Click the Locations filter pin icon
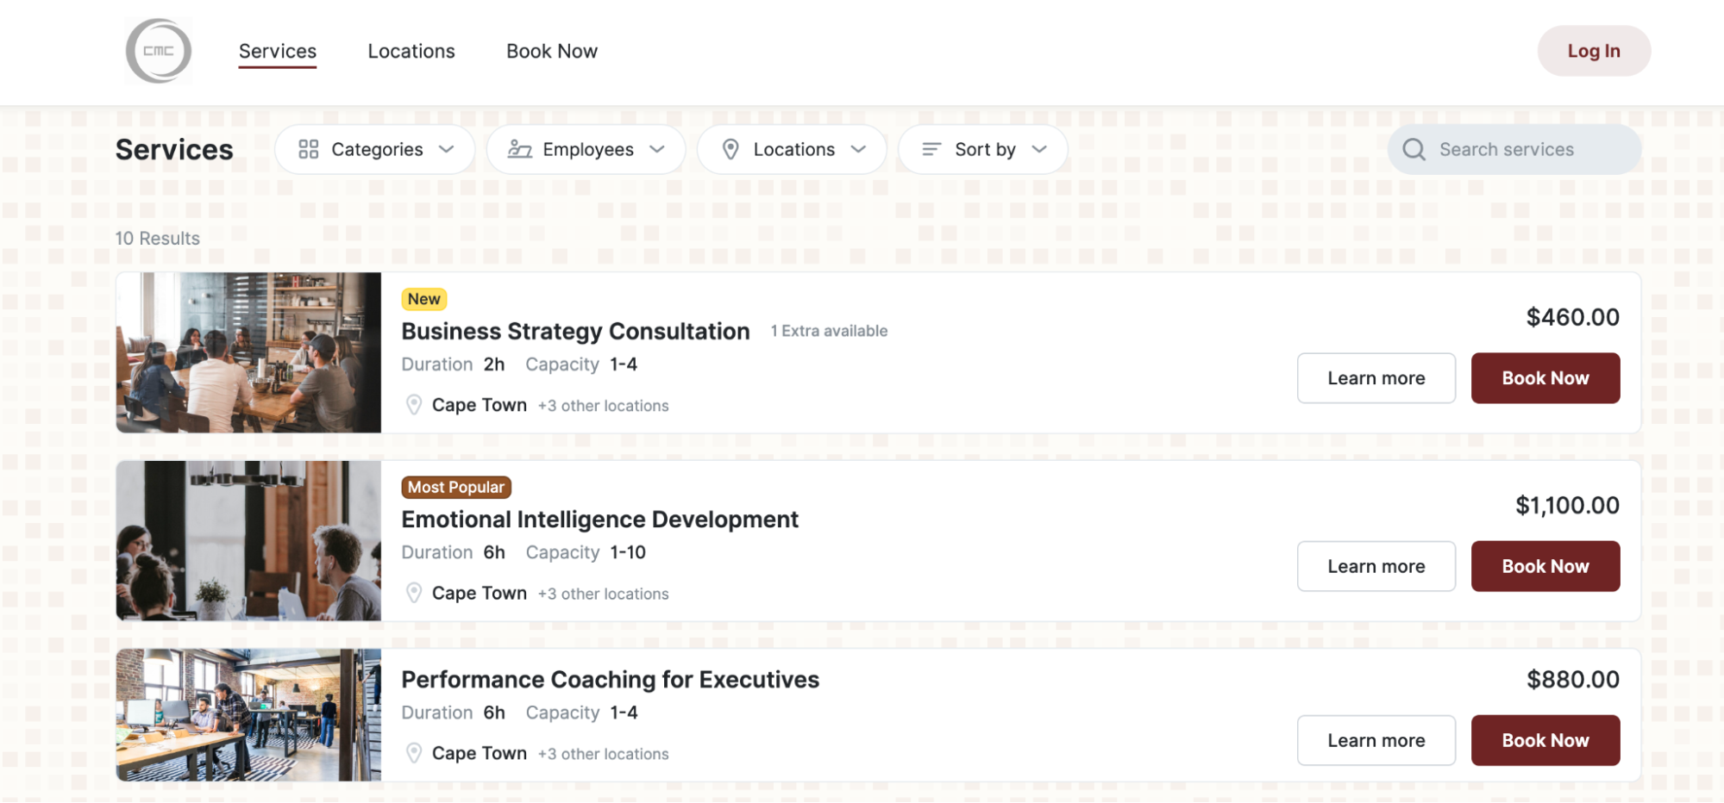The image size is (1724, 803). coord(730,150)
